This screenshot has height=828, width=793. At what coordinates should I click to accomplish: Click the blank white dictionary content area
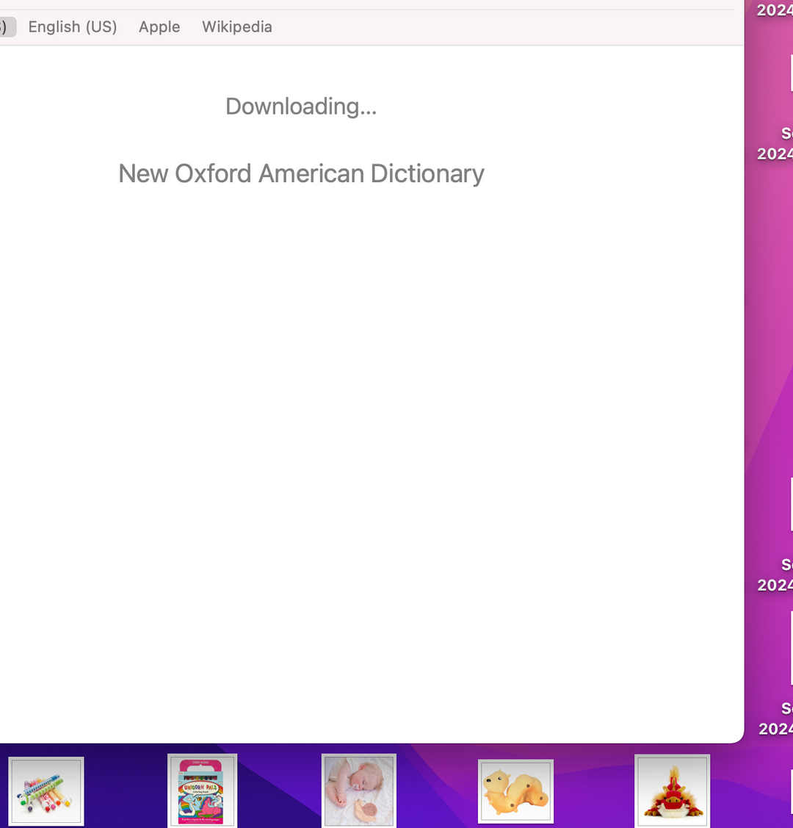(x=367, y=441)
